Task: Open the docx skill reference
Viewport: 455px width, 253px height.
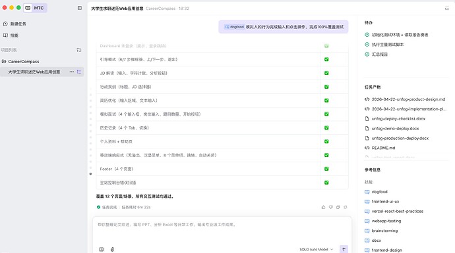Action: 373,241
